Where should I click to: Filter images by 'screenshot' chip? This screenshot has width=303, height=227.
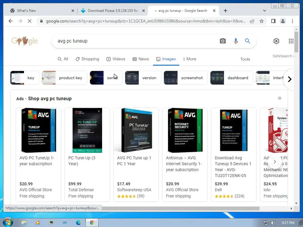[x=186, y=78]
